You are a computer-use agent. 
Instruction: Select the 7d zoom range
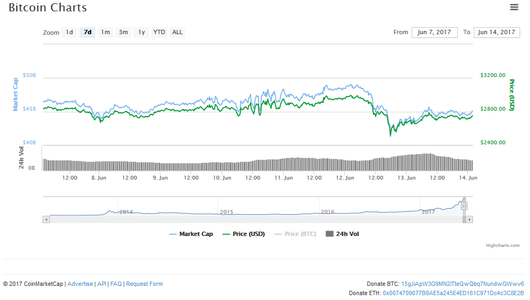88,33
